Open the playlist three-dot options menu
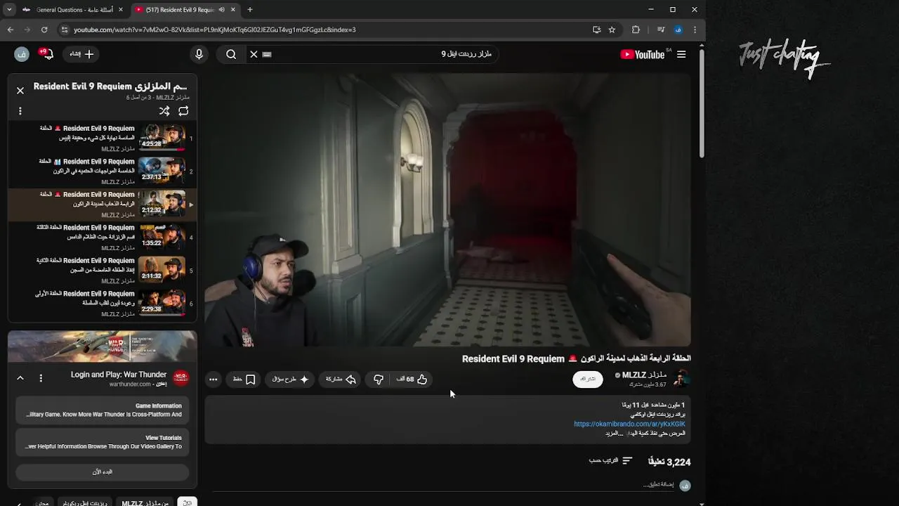The image size is (899, 506). (x=20, y=111)
